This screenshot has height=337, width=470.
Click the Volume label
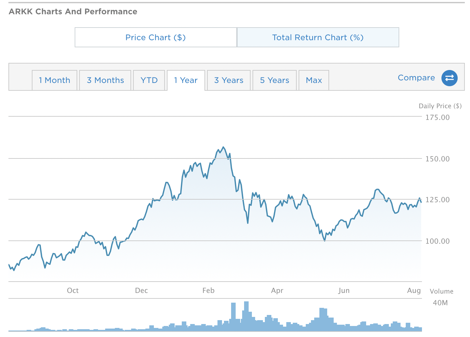[x=441, y=291]
